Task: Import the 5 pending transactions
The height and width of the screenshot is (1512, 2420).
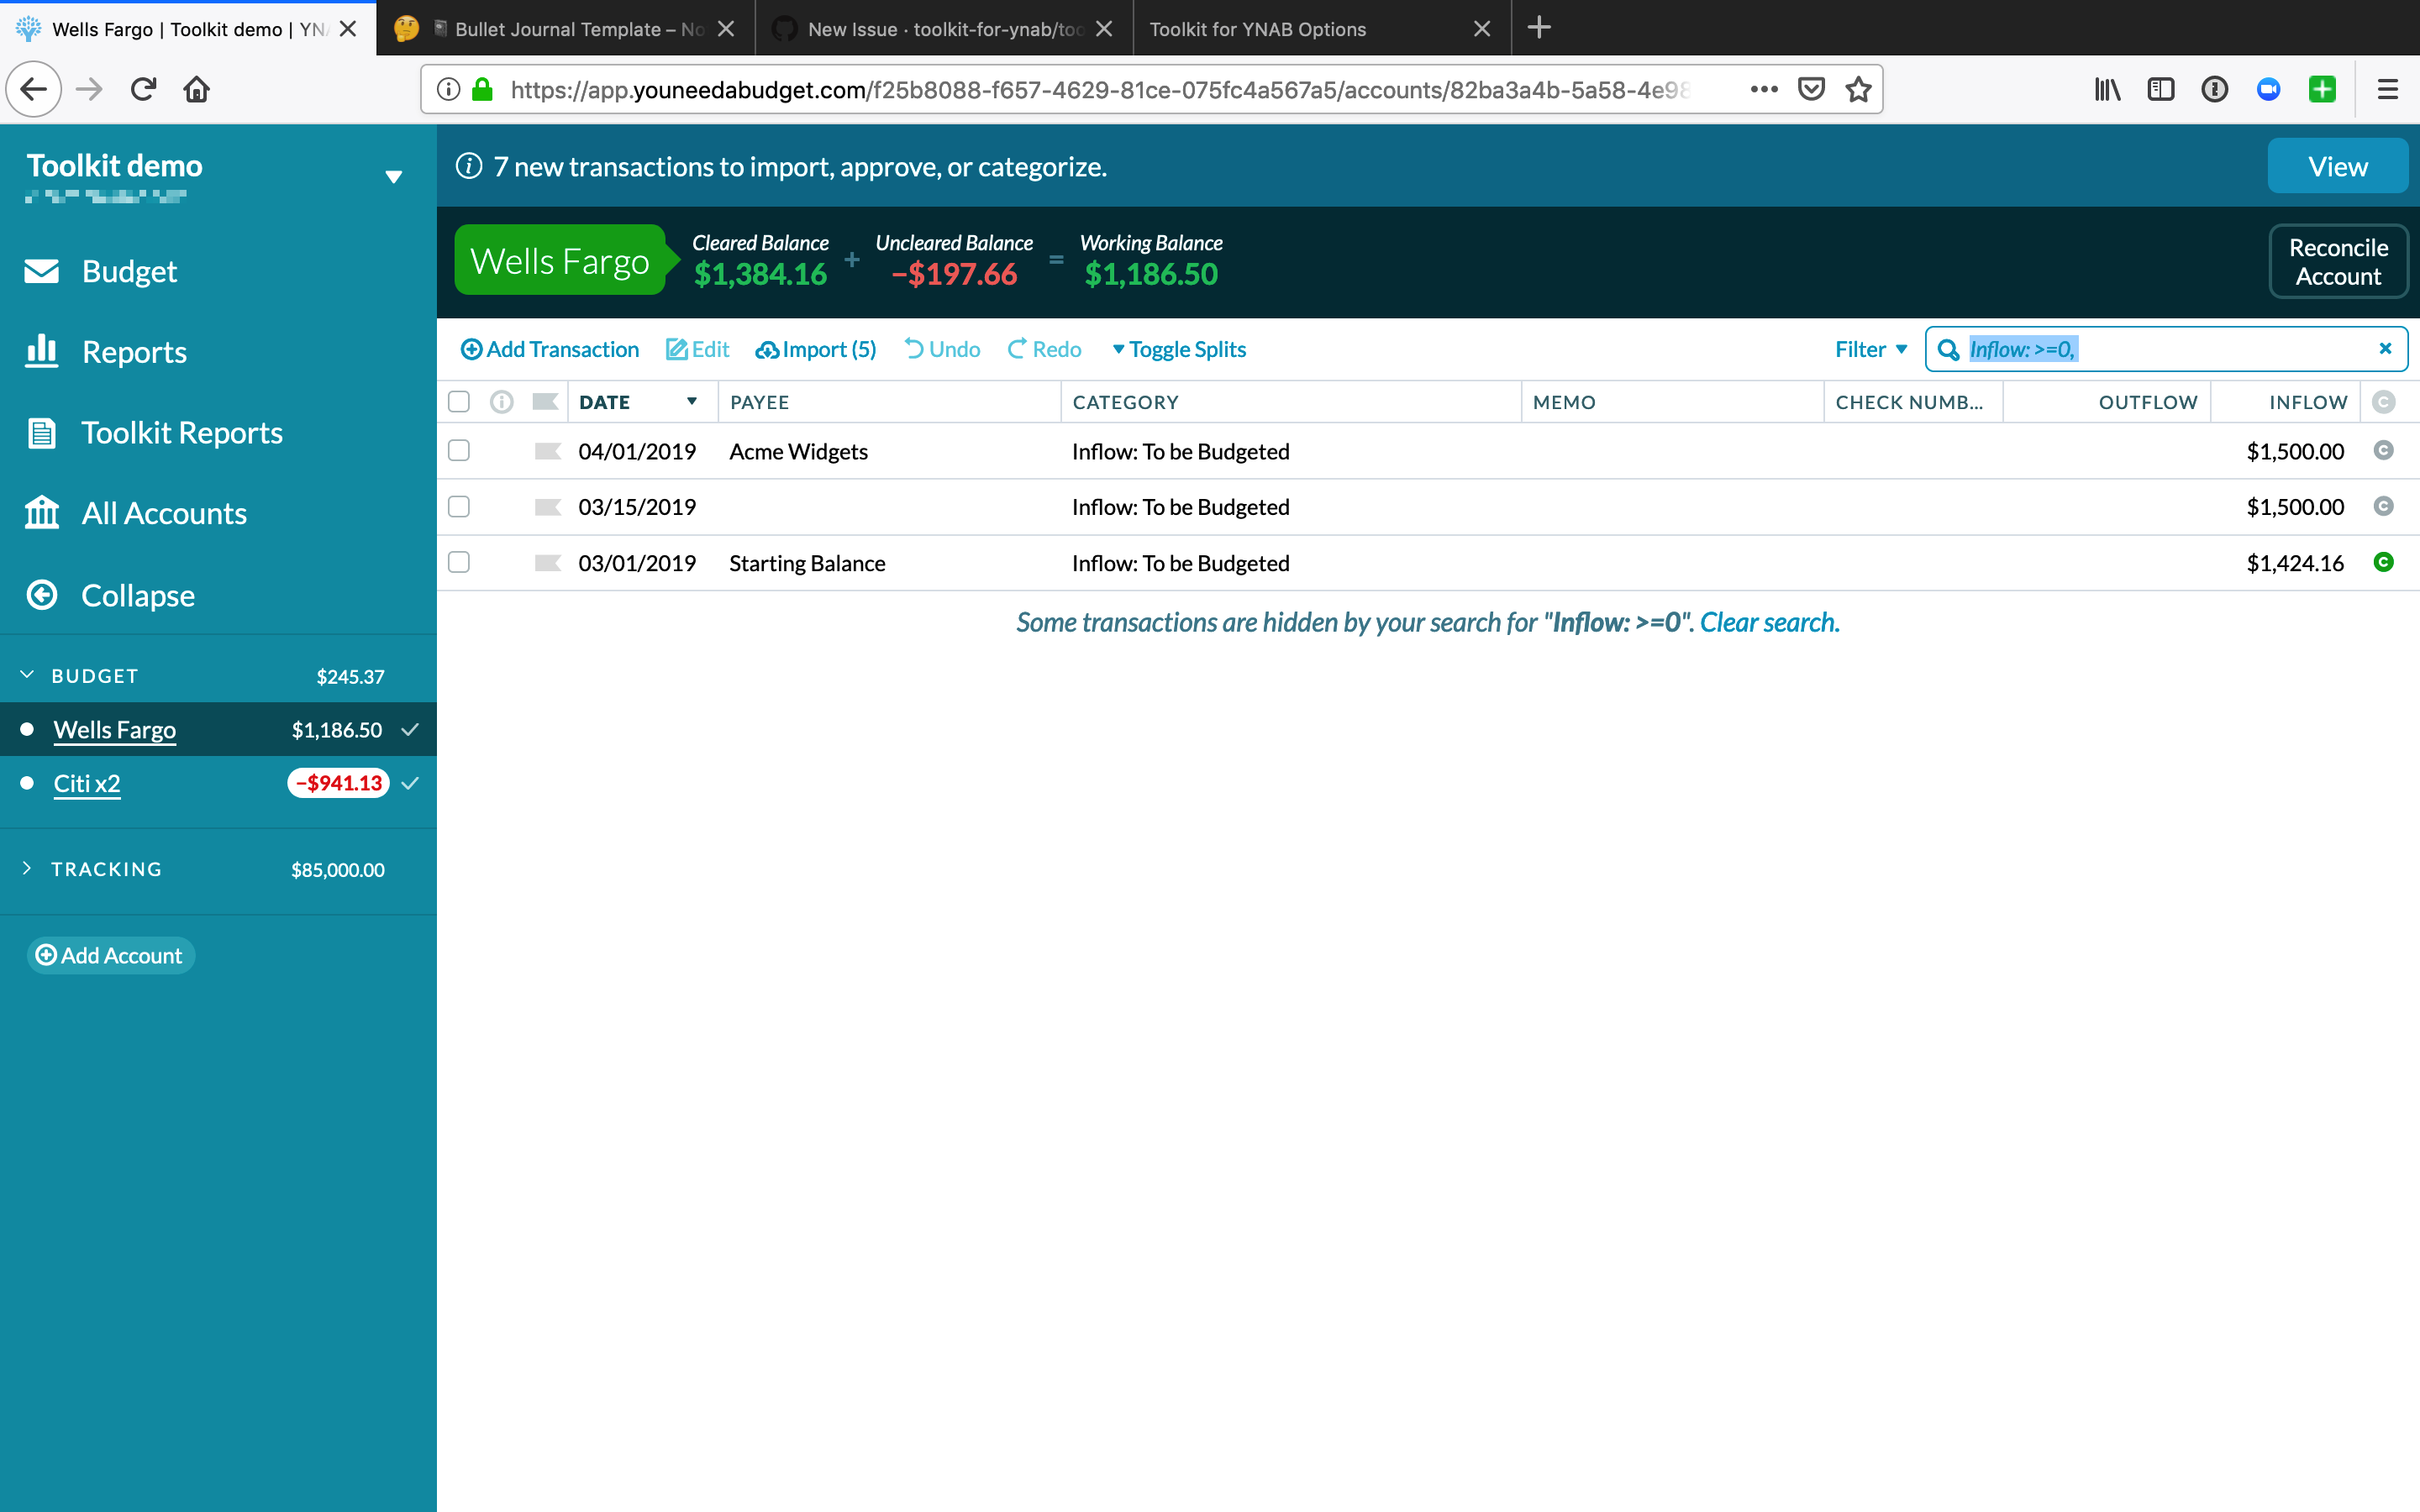Action: 815,349
